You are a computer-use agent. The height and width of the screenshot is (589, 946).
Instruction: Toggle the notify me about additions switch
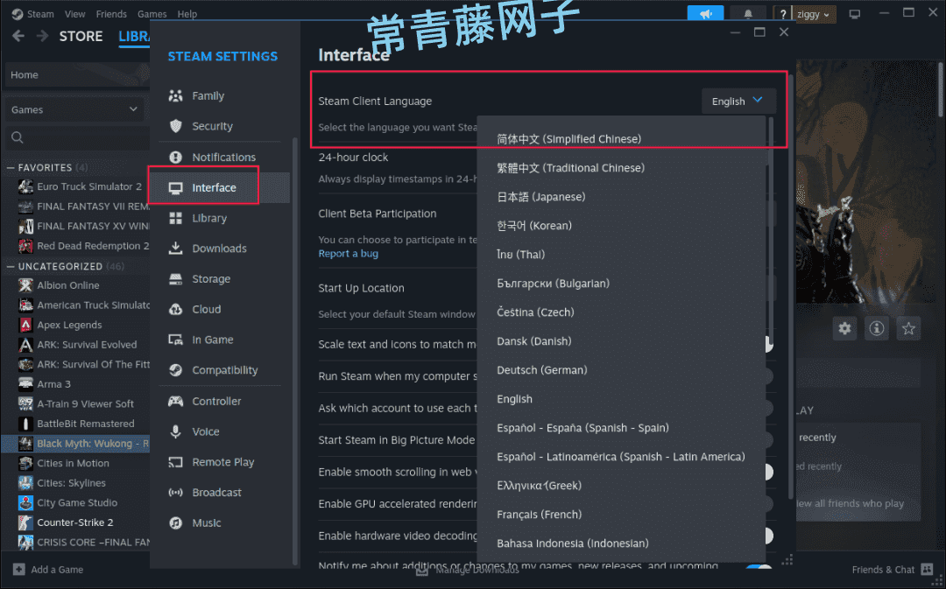[759, 567]
